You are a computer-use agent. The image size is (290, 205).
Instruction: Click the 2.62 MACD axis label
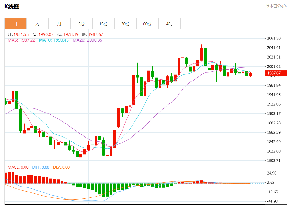pyautogui.click(x=271, y=182)
